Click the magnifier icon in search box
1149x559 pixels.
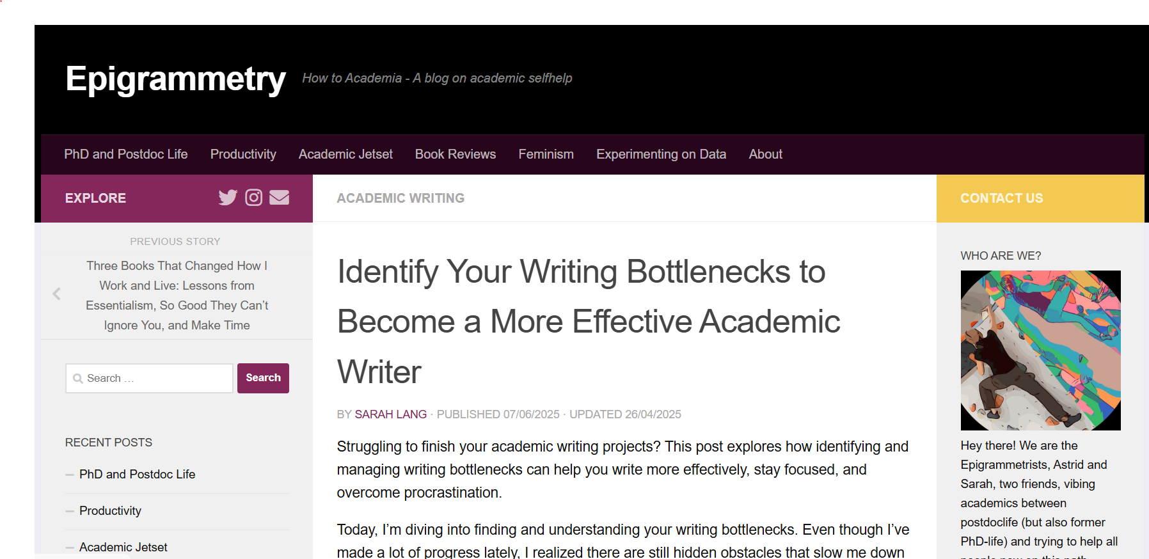coord(78,379)
